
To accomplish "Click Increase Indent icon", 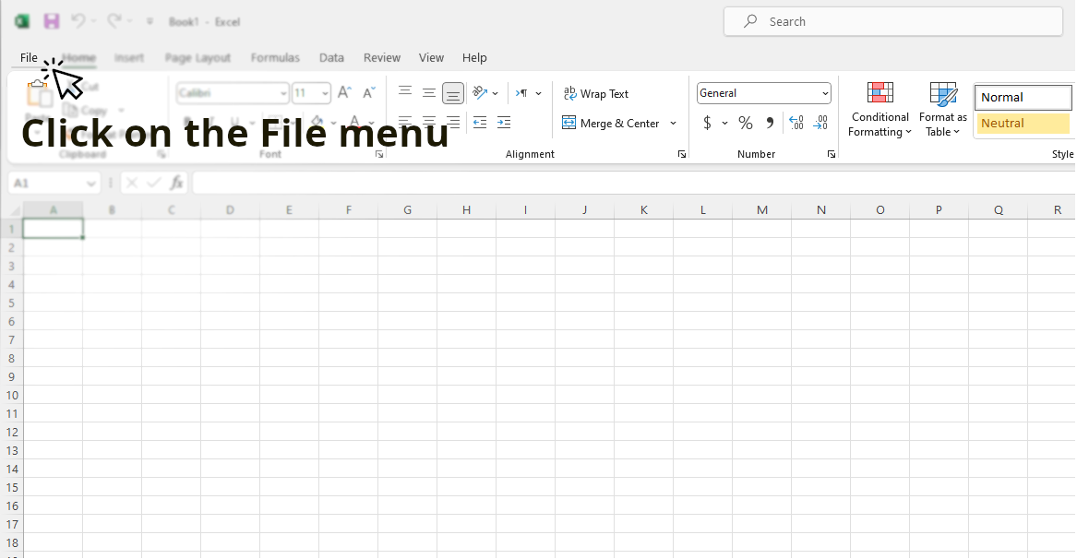I will point(504,123).
